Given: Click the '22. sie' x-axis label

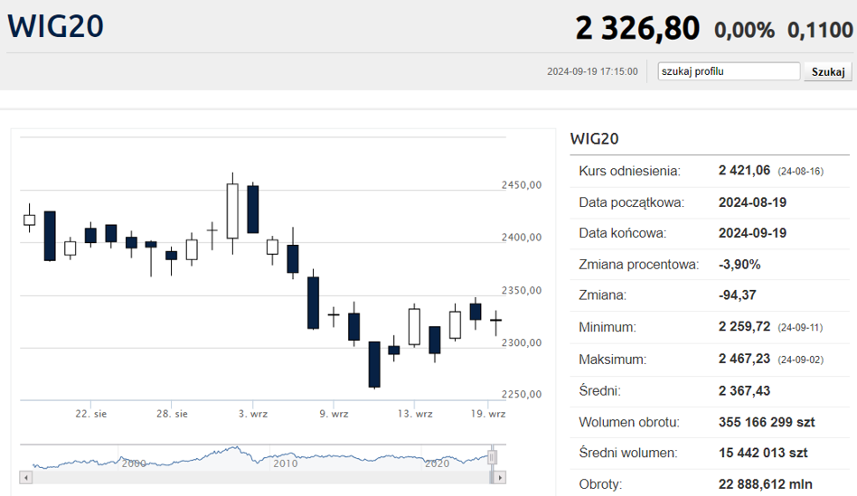Looking at the screenshot, I should tap(91, 414).
